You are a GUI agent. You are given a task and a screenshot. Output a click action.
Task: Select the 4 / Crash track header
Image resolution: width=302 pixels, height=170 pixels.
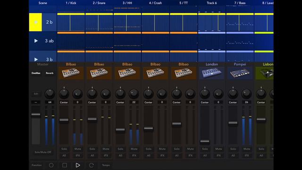(x=155, y=3)
